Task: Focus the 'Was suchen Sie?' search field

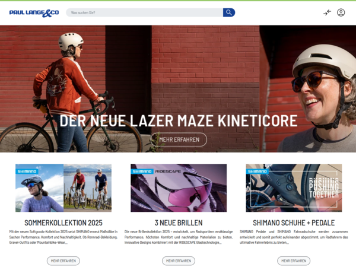Action: point(144,12)
